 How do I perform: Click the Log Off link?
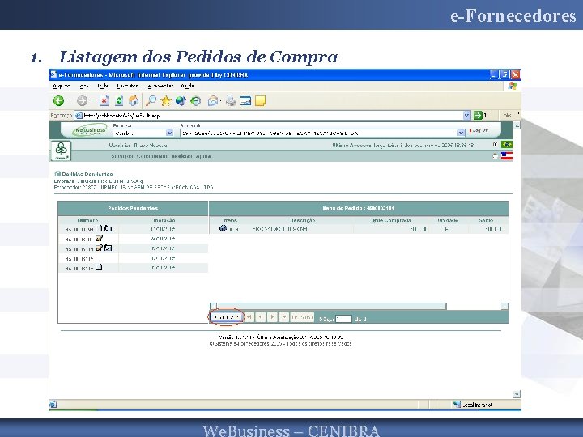(x=480, y=130)
